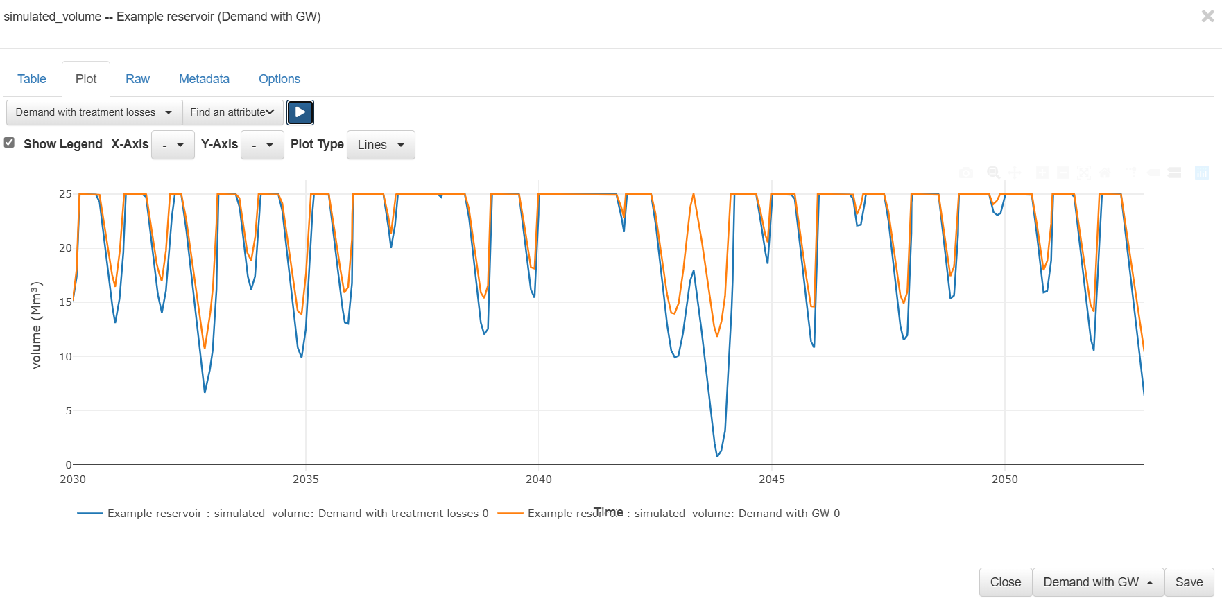The image size is (1222, 603).
Task: Switch to the Table tab
Action: pos(32,79)
